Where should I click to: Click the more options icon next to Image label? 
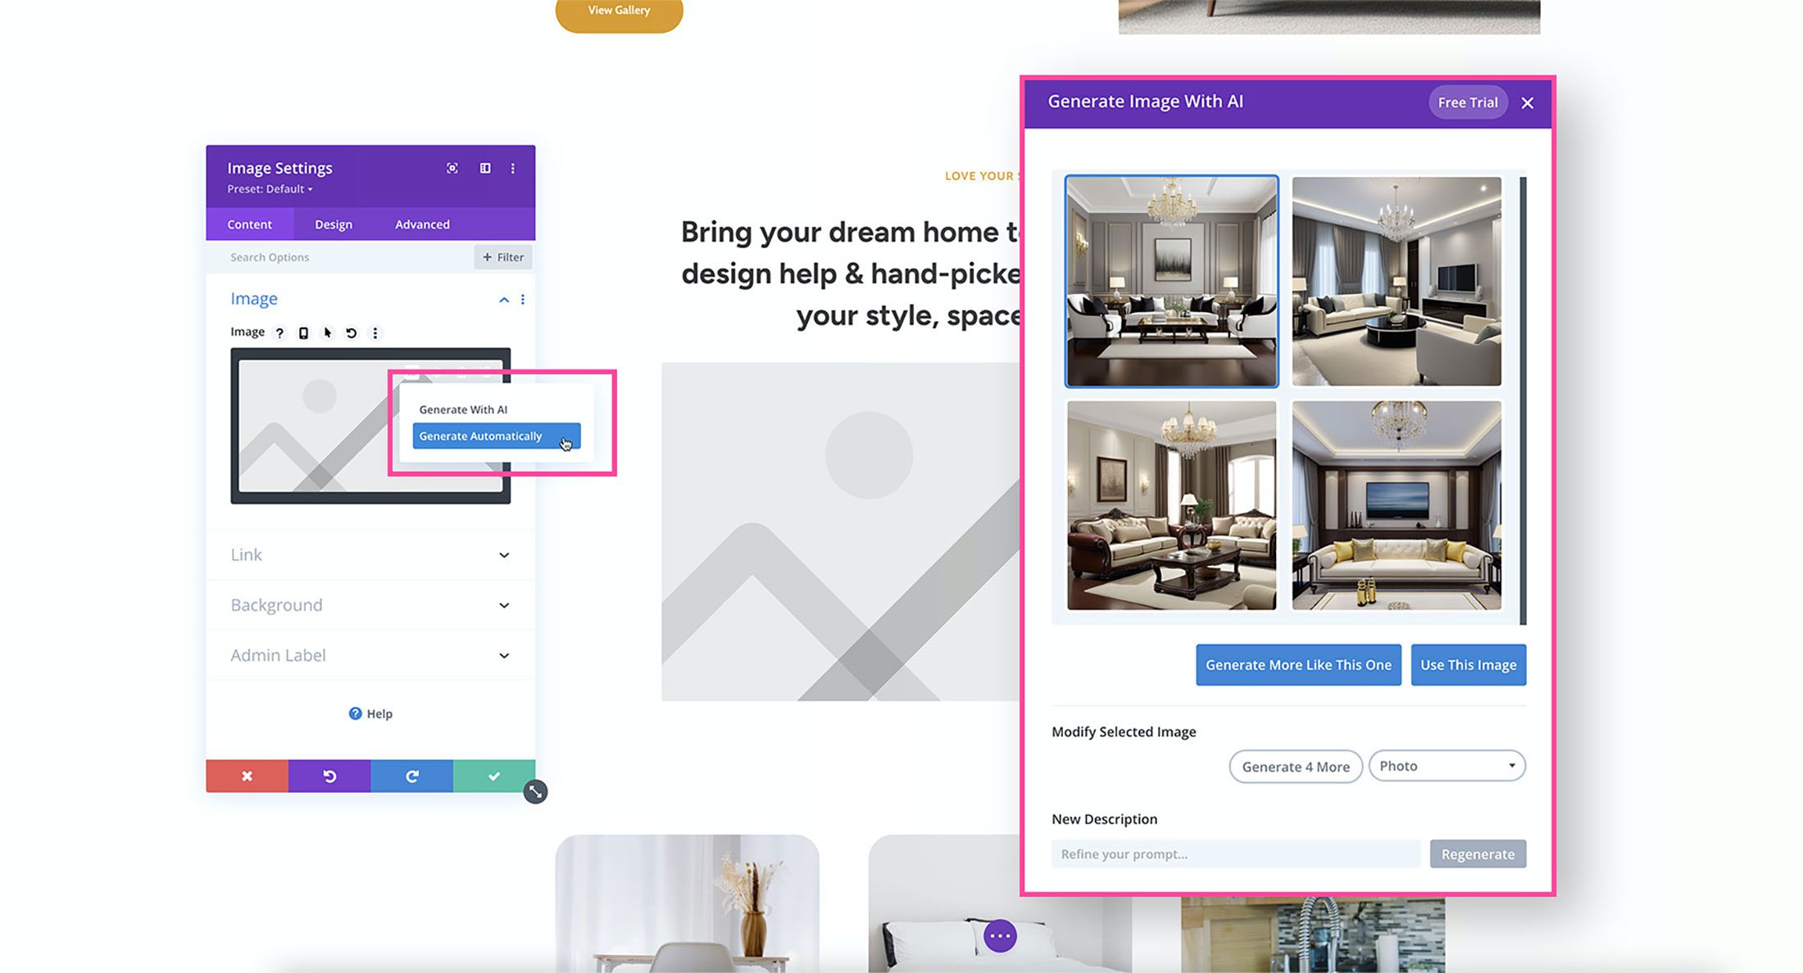(x=374, y=332)
